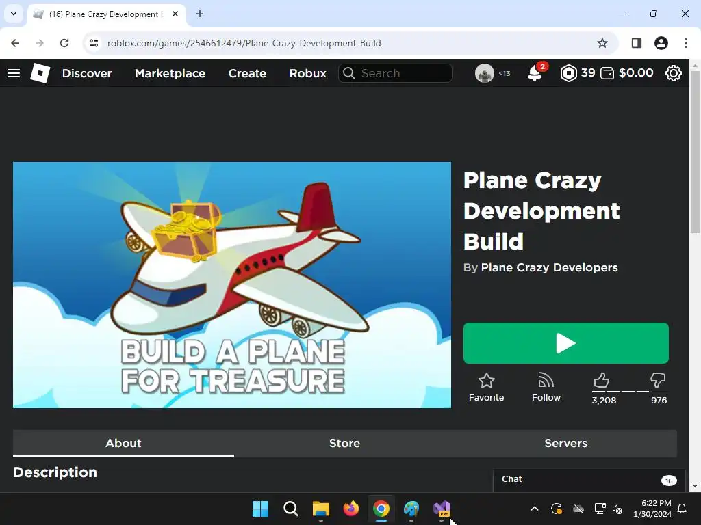Reload the current page

click(x=64, y=43)
